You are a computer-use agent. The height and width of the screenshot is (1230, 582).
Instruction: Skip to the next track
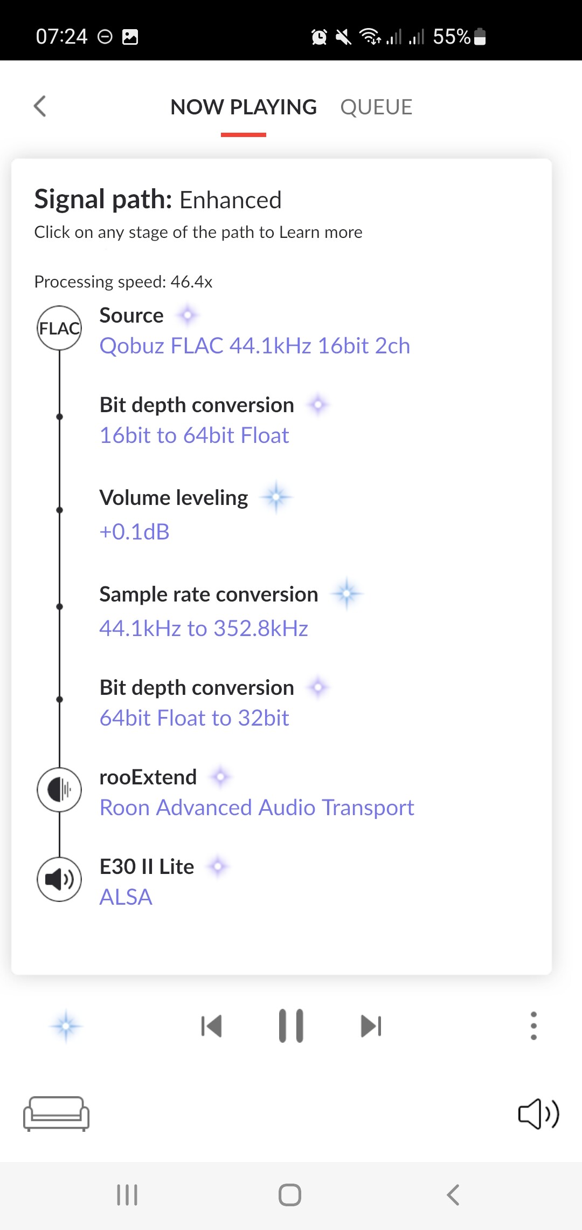(x=371, y=1026)
